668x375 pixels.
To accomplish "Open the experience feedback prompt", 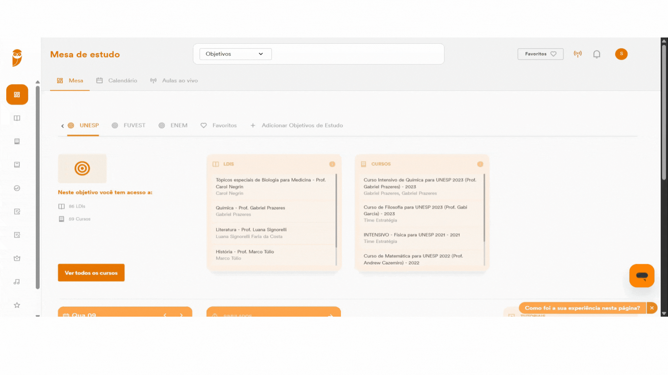I will pos(582,308).
